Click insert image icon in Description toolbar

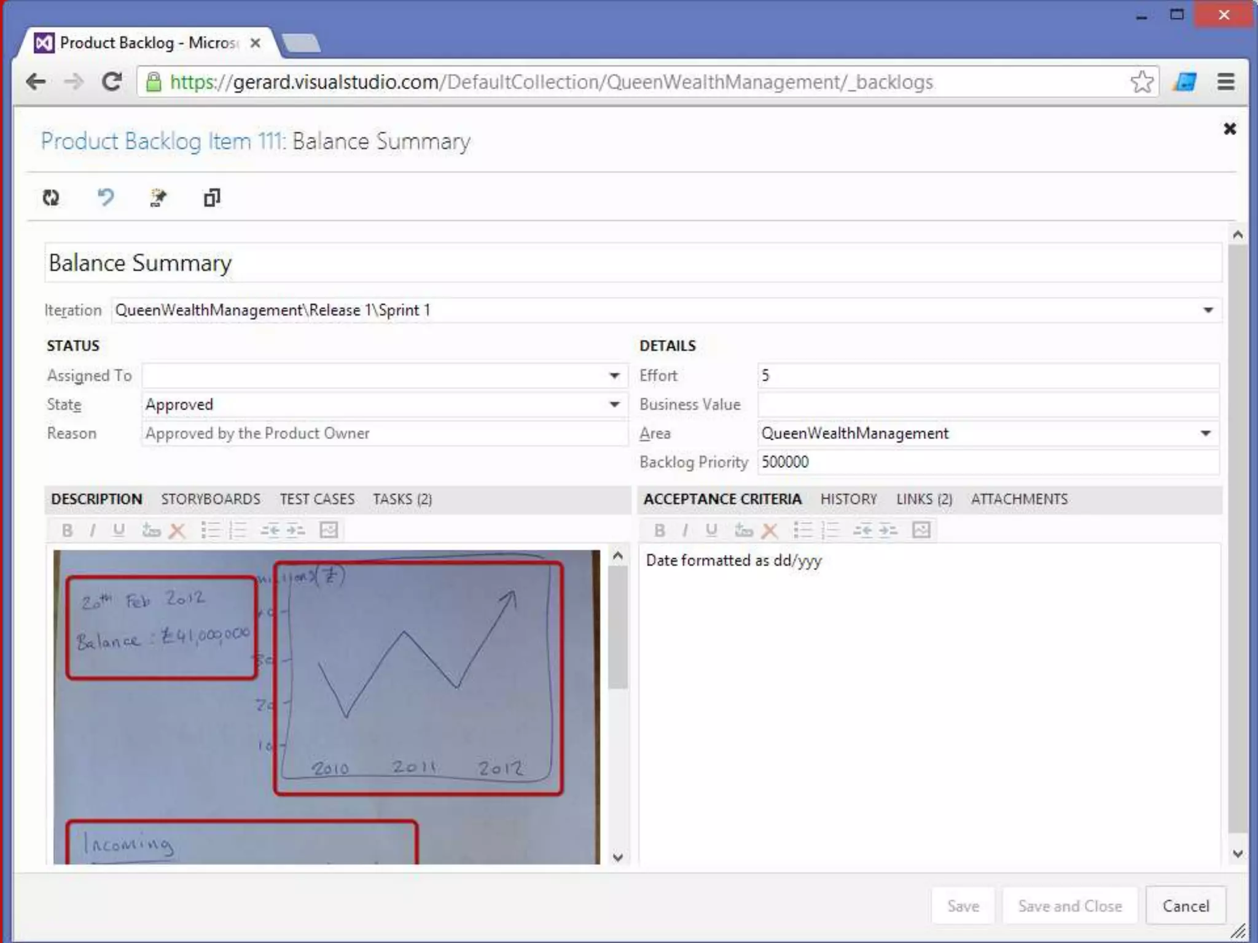pos(329,530)
